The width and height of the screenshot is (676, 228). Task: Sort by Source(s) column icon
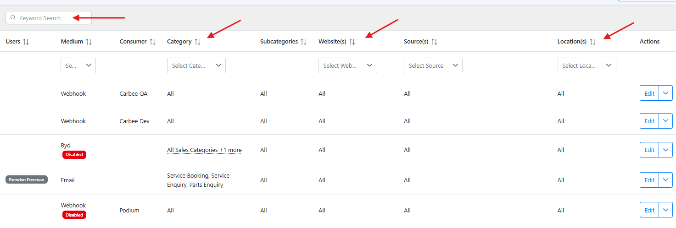[x=434, y=42]
